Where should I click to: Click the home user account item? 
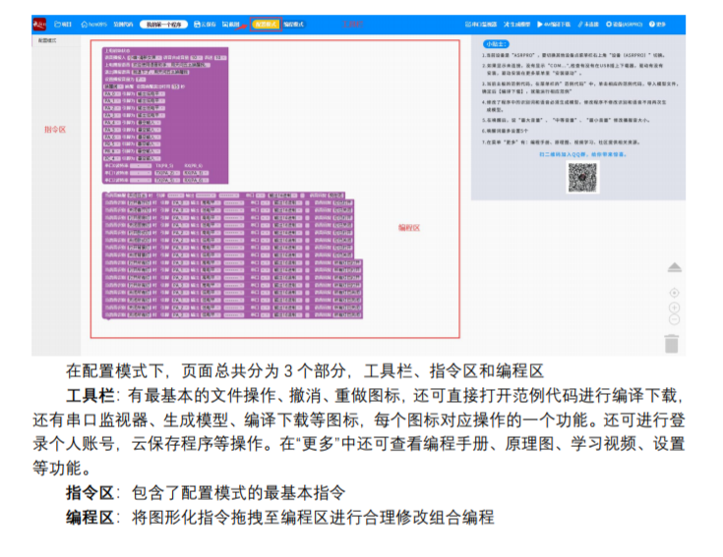[93, 25]
